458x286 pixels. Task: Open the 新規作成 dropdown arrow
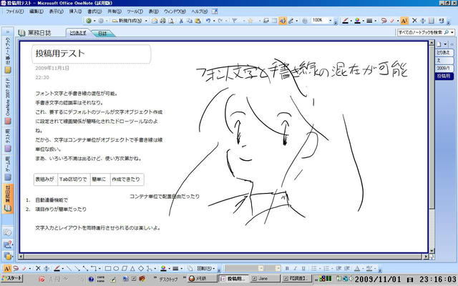click(146, 21)
